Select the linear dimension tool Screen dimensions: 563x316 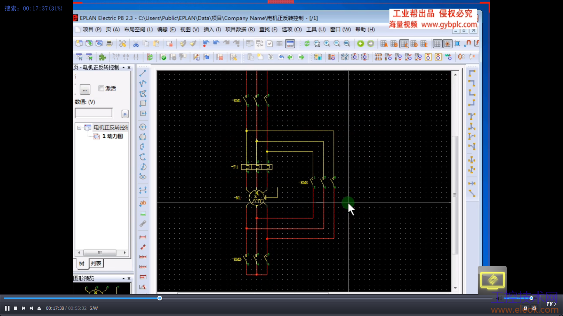(x=143, y=237)
